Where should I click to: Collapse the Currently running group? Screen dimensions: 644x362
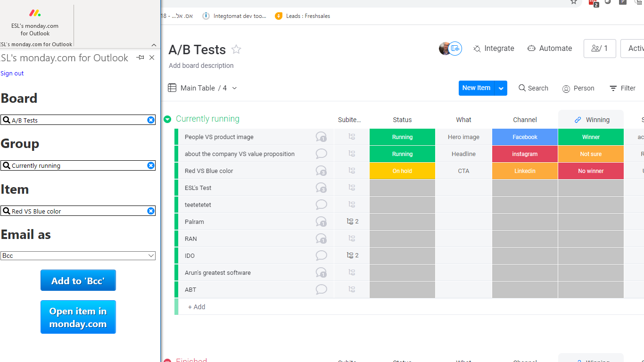(x=167, y=119)
